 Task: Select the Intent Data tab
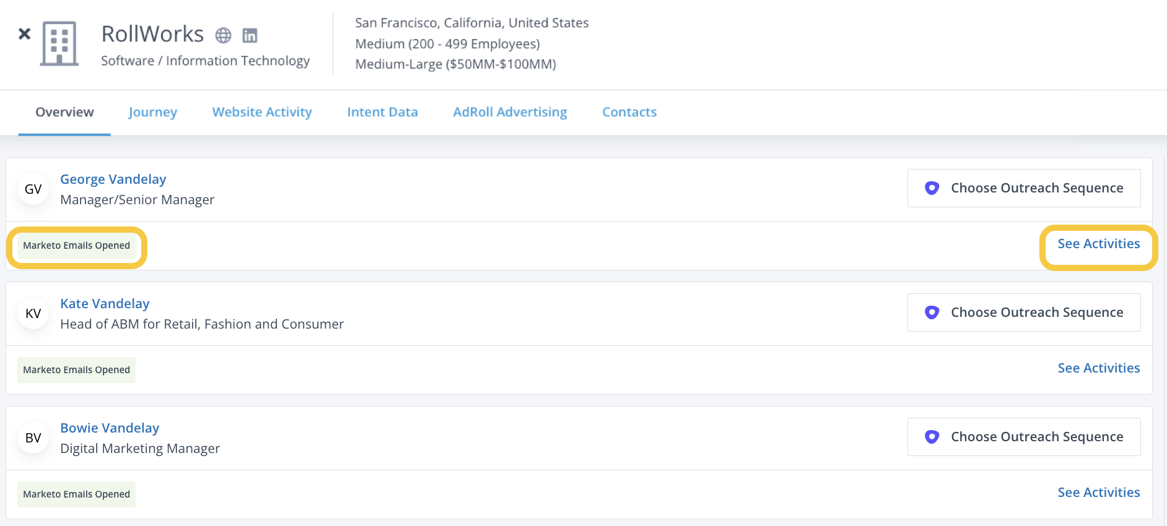click(x=382, y=112)
